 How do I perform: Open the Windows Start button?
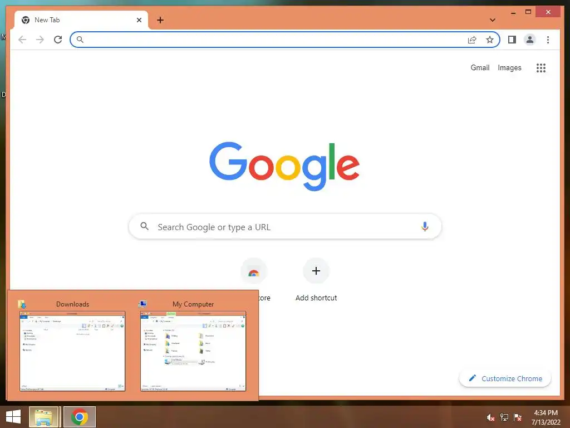[x=13, y=417]
